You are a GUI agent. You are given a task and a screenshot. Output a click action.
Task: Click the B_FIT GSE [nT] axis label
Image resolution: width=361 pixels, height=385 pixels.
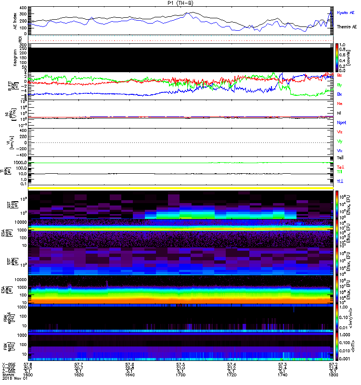coord(13,86)
